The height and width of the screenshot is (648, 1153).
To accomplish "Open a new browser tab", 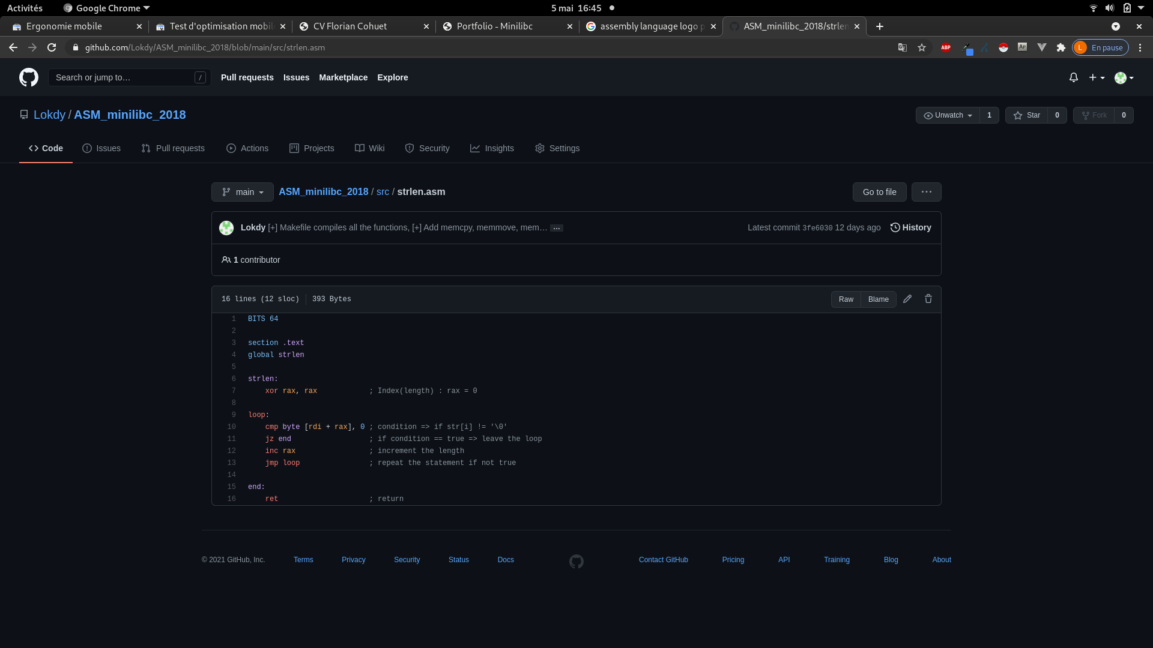I will tap(880, 26).
